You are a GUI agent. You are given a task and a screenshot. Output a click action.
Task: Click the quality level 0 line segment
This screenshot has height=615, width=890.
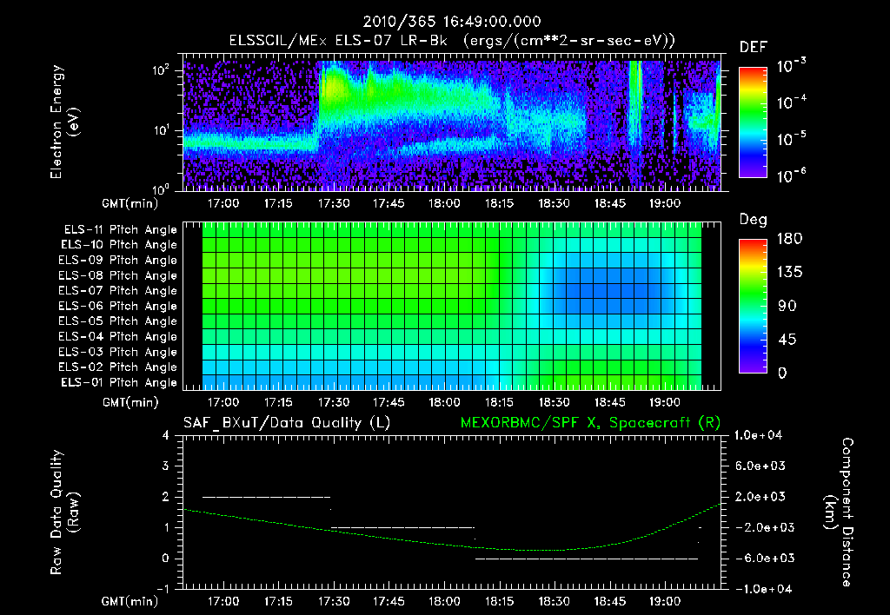tap(587, 559)
